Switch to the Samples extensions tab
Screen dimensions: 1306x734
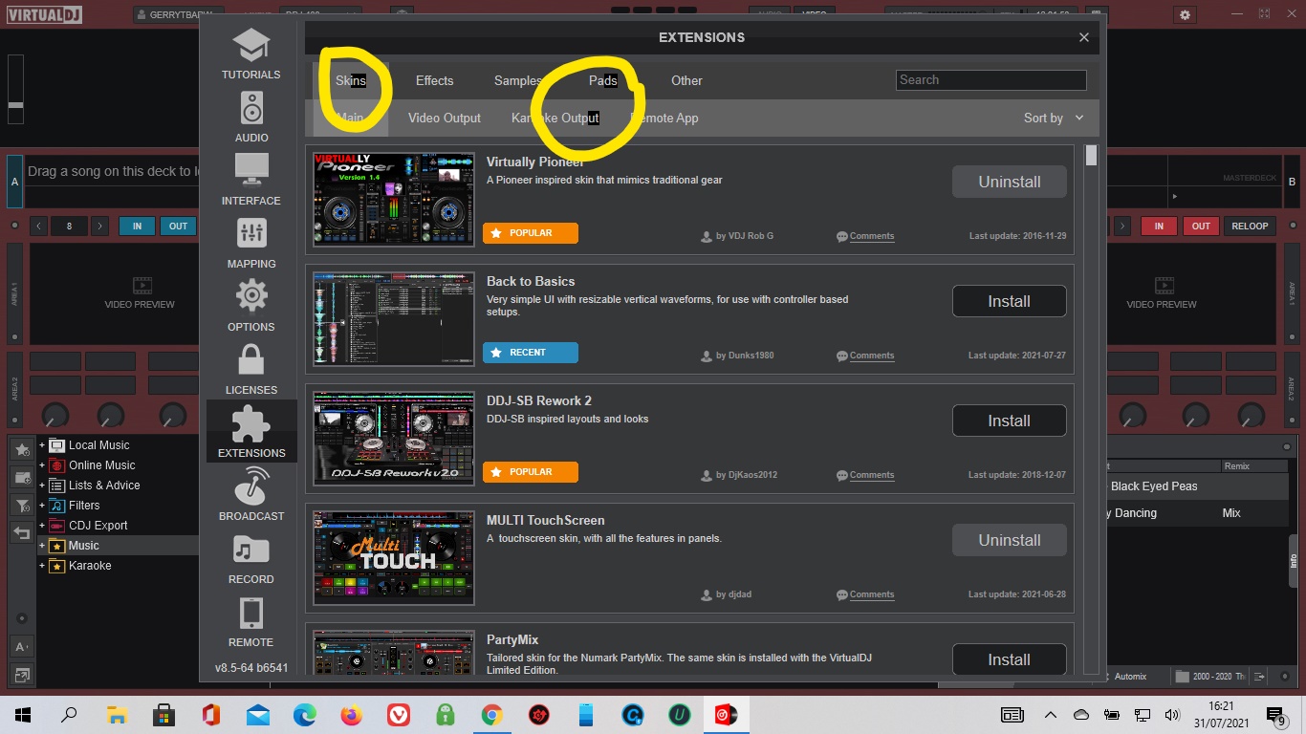pyautogui.click(x=518, y=80)
